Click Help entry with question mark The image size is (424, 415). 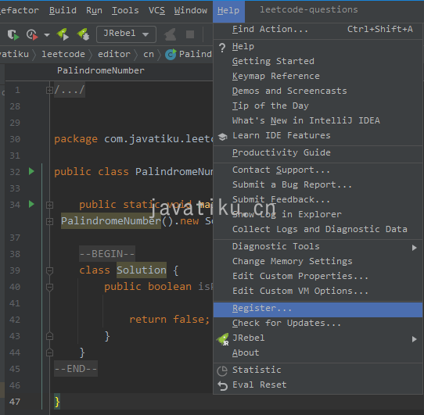[318, 46]
